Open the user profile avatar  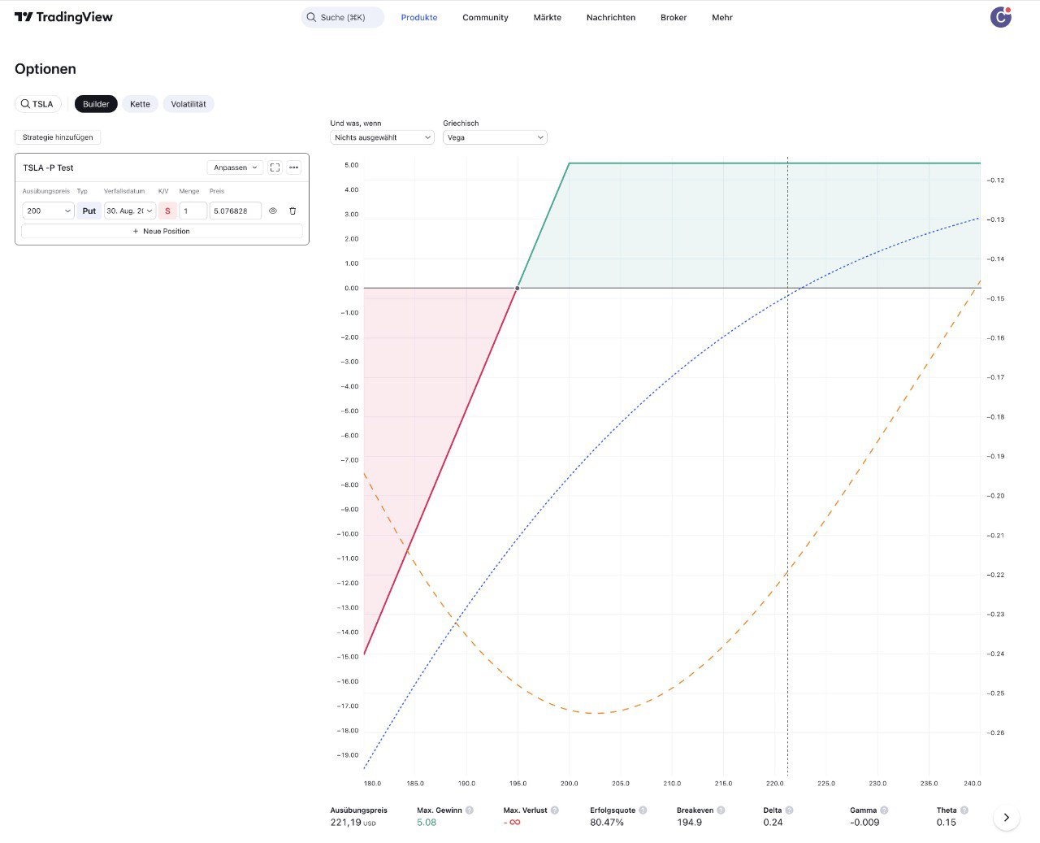point(1000,17)
